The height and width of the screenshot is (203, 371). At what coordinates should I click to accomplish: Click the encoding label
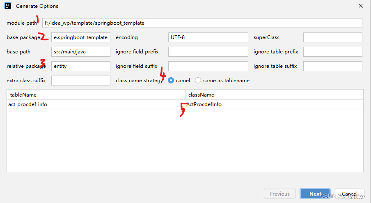coord(126,37)
